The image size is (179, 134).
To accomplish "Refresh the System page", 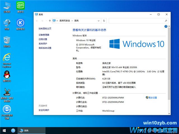I will [x=104, y=21].
